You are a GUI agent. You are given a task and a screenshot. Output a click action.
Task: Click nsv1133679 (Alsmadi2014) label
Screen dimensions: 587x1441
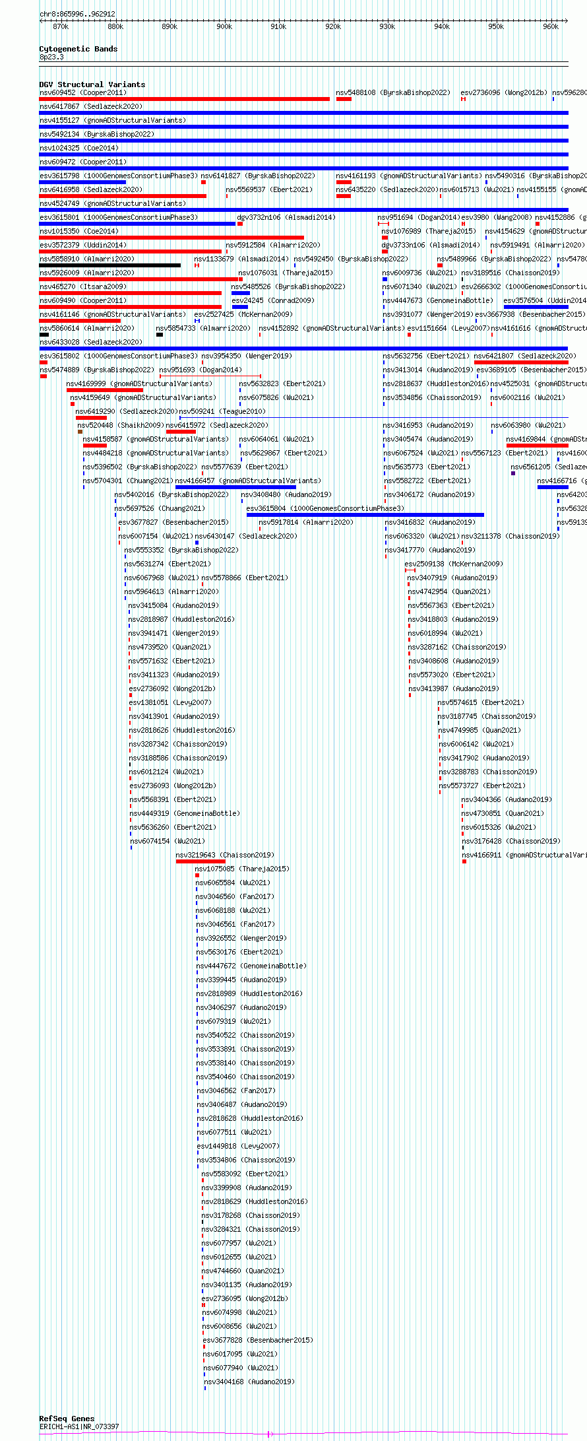coord(241,259)
